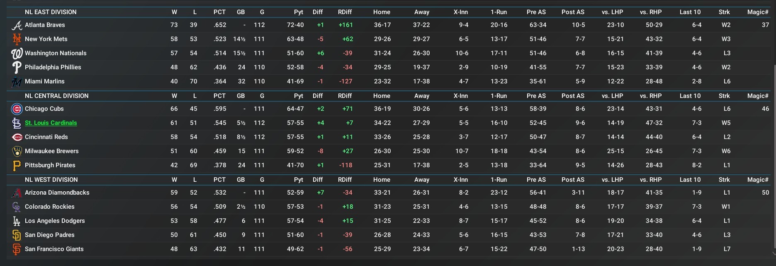Select the San Diego Padres team name
The image size is (776, 266).
point(50,235)
